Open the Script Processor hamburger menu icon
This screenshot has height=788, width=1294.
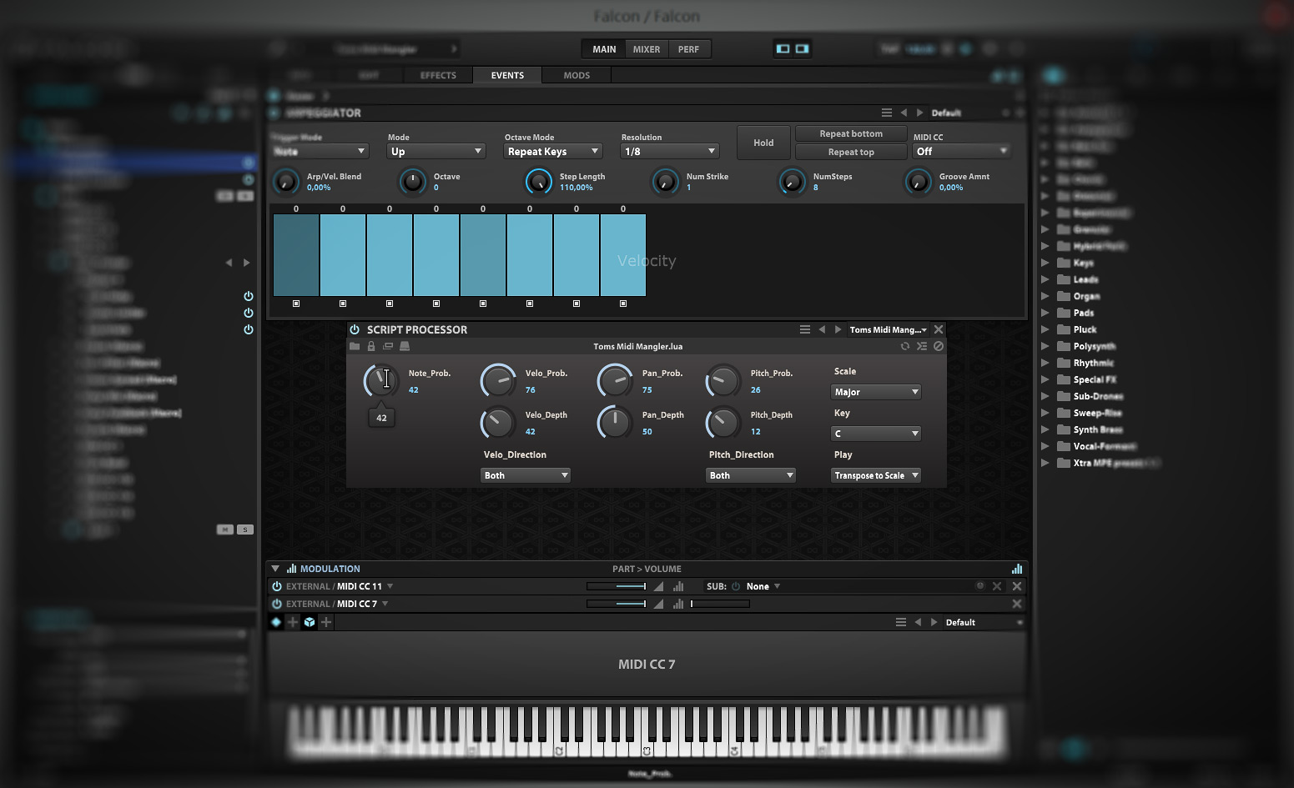pos(805,329)
